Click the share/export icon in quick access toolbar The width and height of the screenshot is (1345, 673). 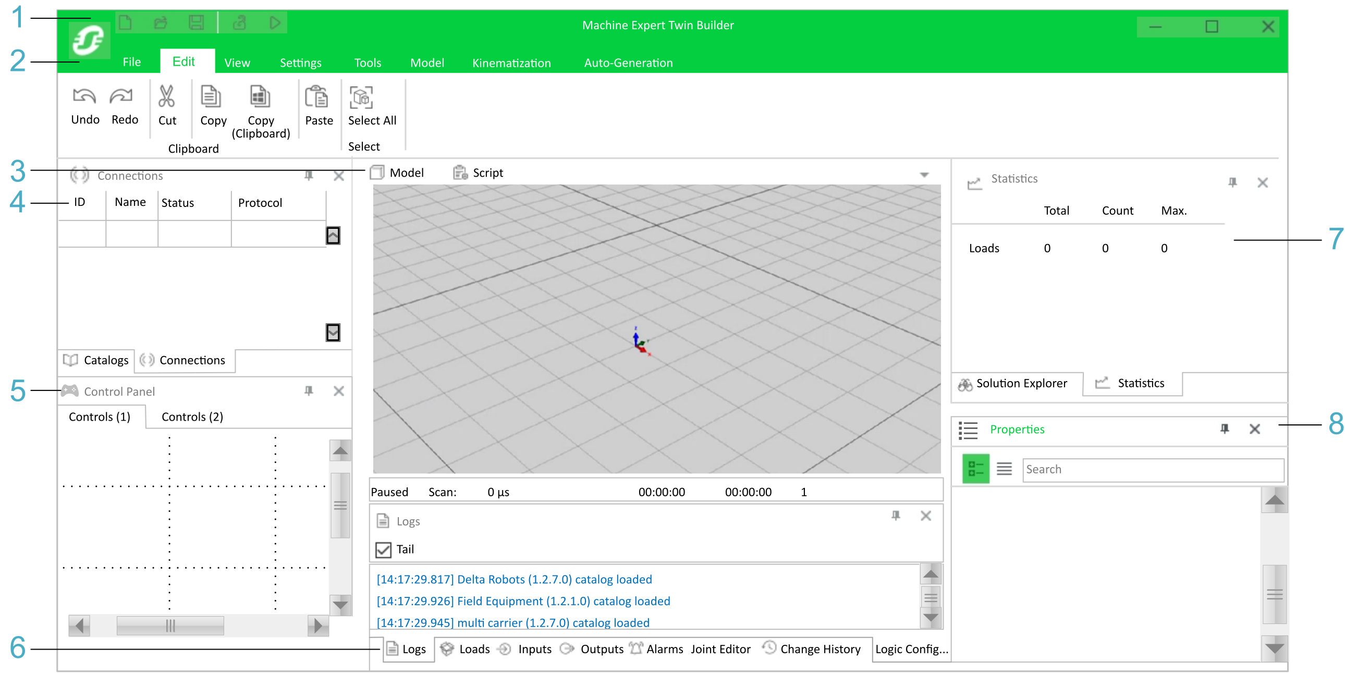tap(240, 22)
